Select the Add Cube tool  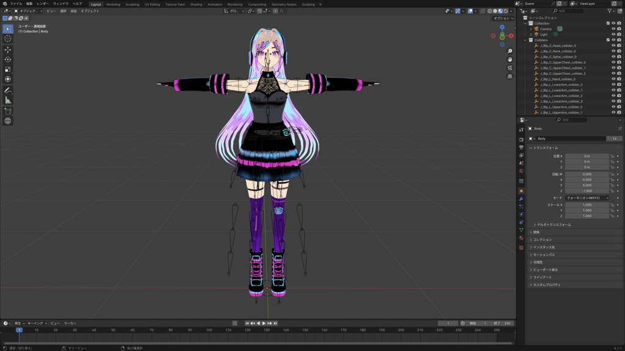pos(7,112)
